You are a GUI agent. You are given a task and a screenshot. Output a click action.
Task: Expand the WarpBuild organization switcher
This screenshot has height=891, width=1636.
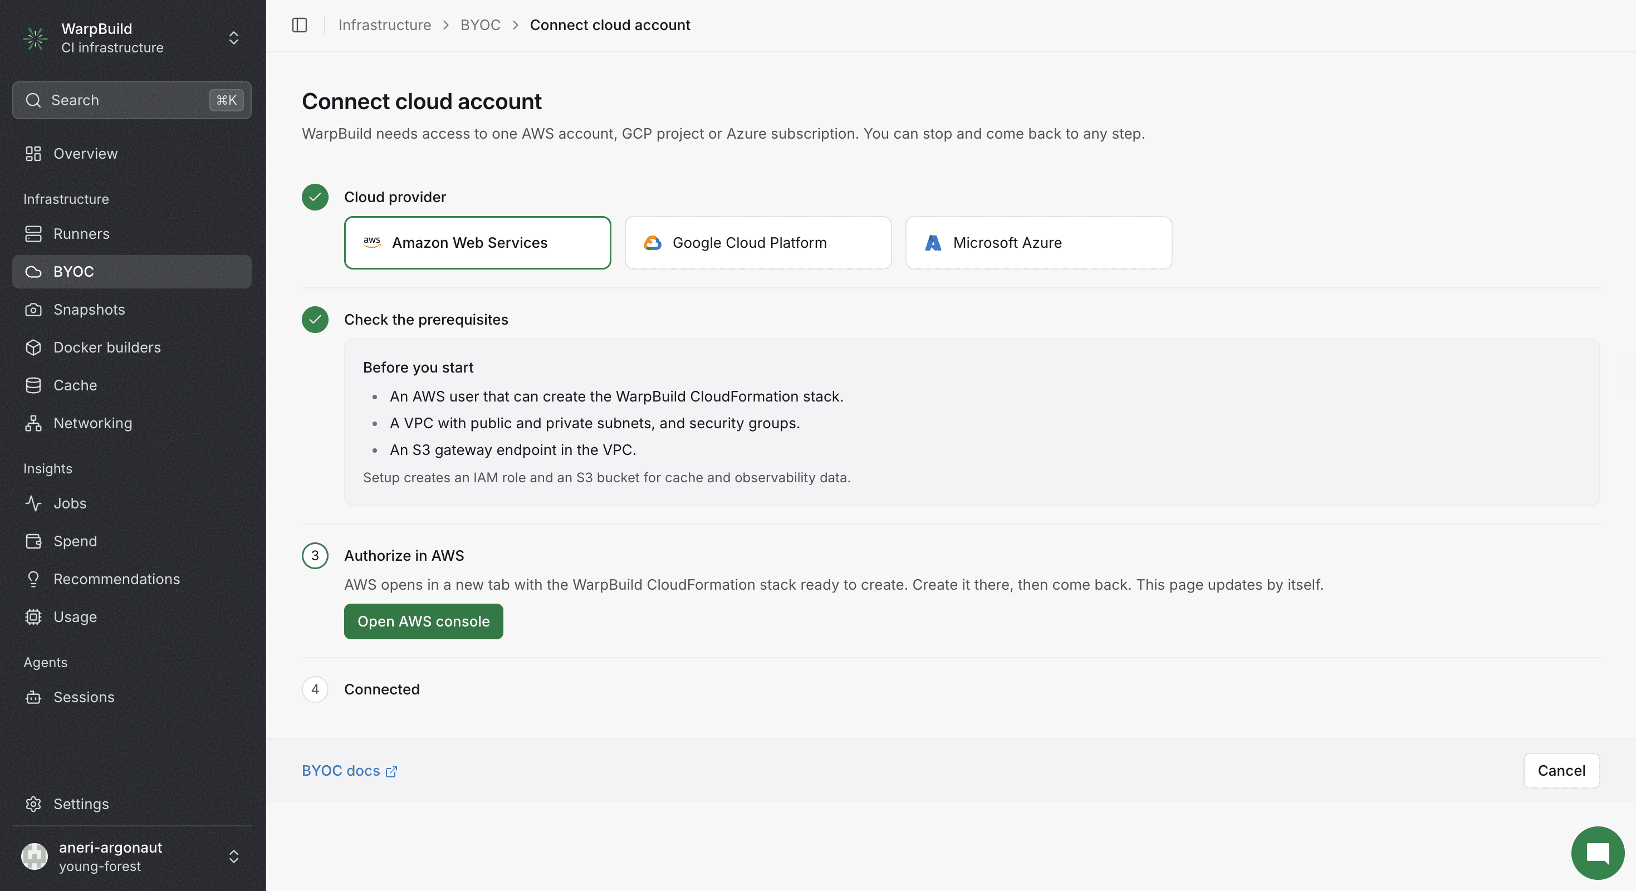(x=234, y=38)
